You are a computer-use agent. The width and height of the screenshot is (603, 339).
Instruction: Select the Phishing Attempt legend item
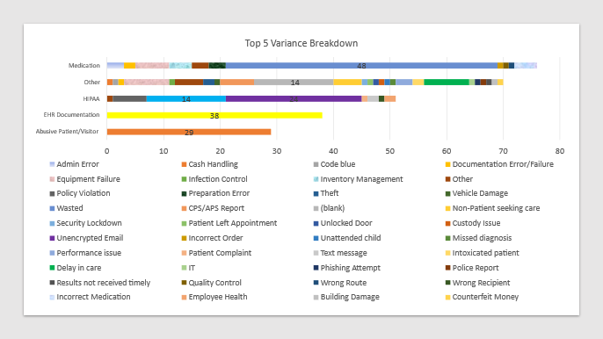click(347, 268)
